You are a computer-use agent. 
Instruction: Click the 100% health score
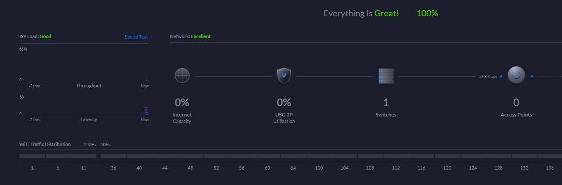[x=427, y=13]
